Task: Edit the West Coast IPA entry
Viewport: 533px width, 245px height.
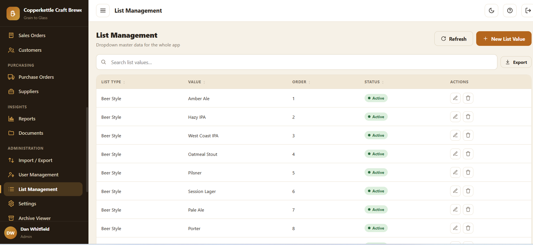Action: 455,135
